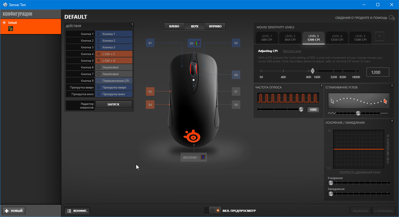Open the Кнопка 2 action binding

(x=114, y=41)
